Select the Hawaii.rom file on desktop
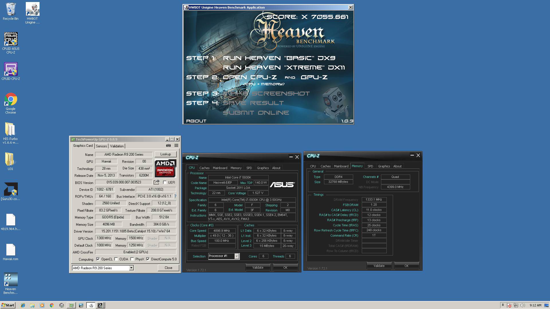Viewport: 550px width, 309px height. [11, 252]
